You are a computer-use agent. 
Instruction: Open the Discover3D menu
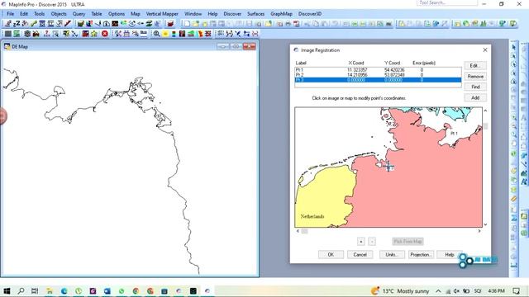pos(310,14)
